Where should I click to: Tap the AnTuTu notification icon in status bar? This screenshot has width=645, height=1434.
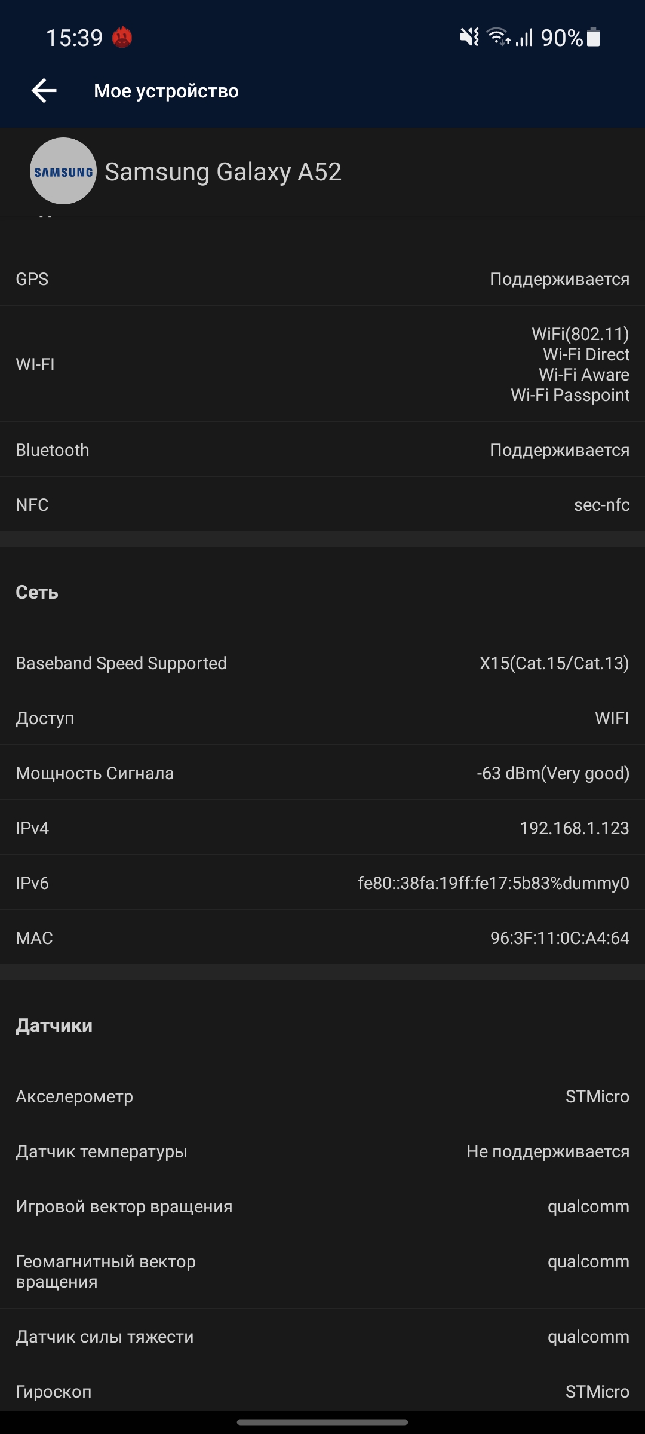coord(122,38)
